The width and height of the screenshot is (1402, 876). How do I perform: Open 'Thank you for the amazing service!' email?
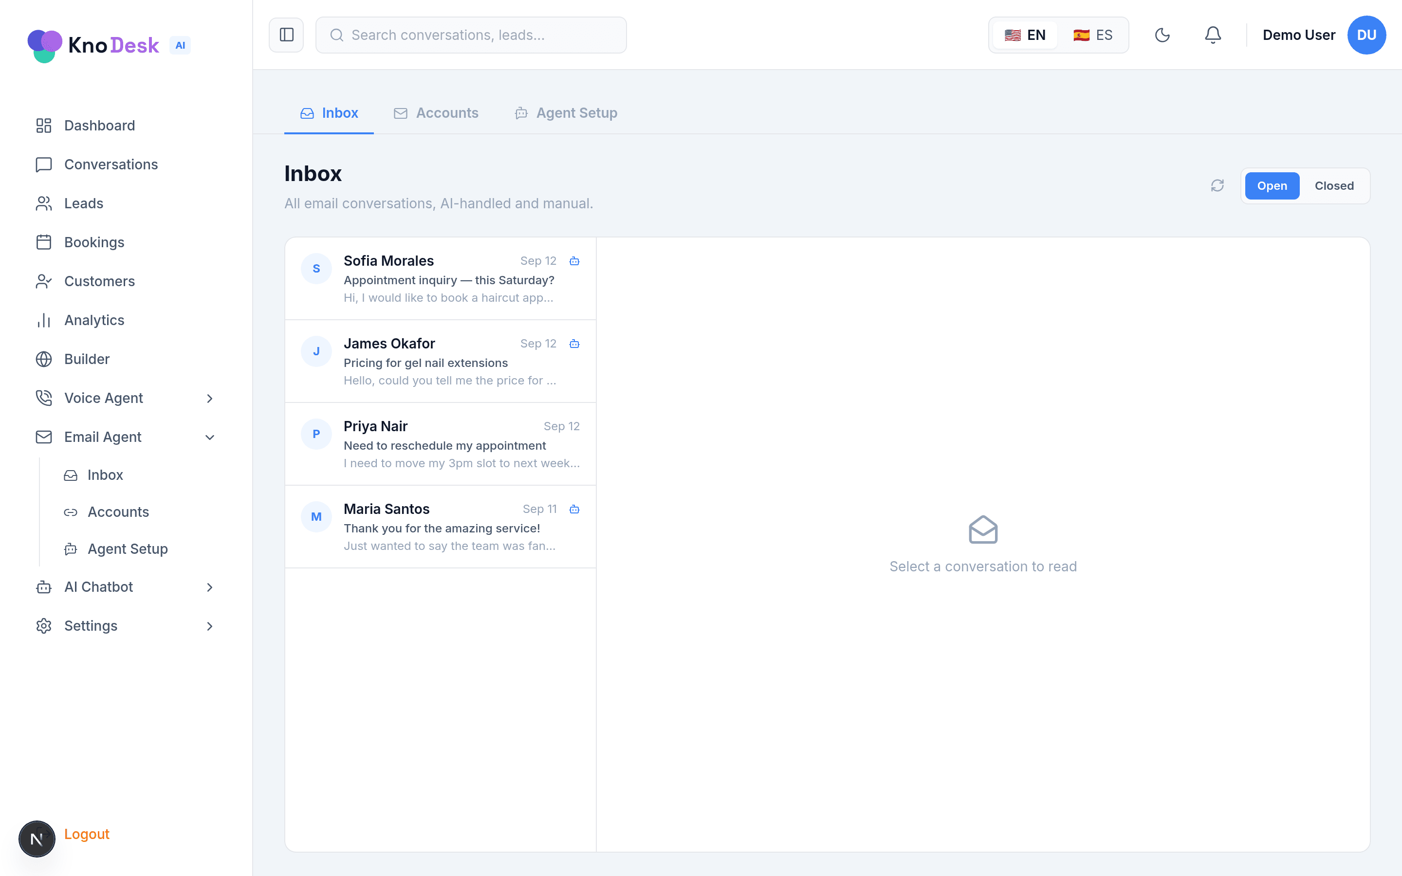[x=440, y=527]
